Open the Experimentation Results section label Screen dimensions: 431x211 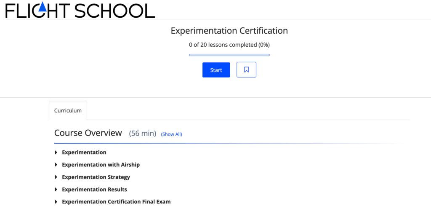[x=94, y=190]
